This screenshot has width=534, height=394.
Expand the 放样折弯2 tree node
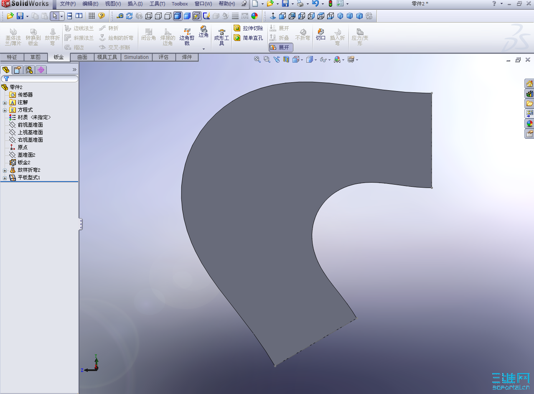tap(5, 170)
